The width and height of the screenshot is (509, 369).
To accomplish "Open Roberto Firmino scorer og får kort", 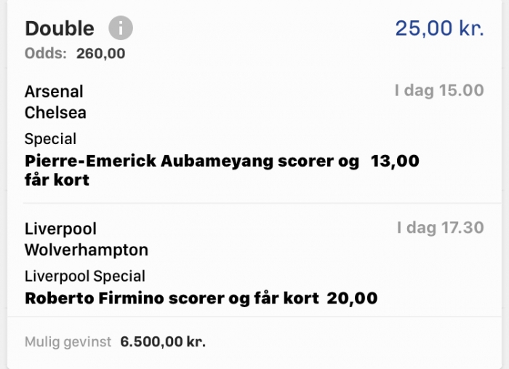I will [x=172, y=298].
